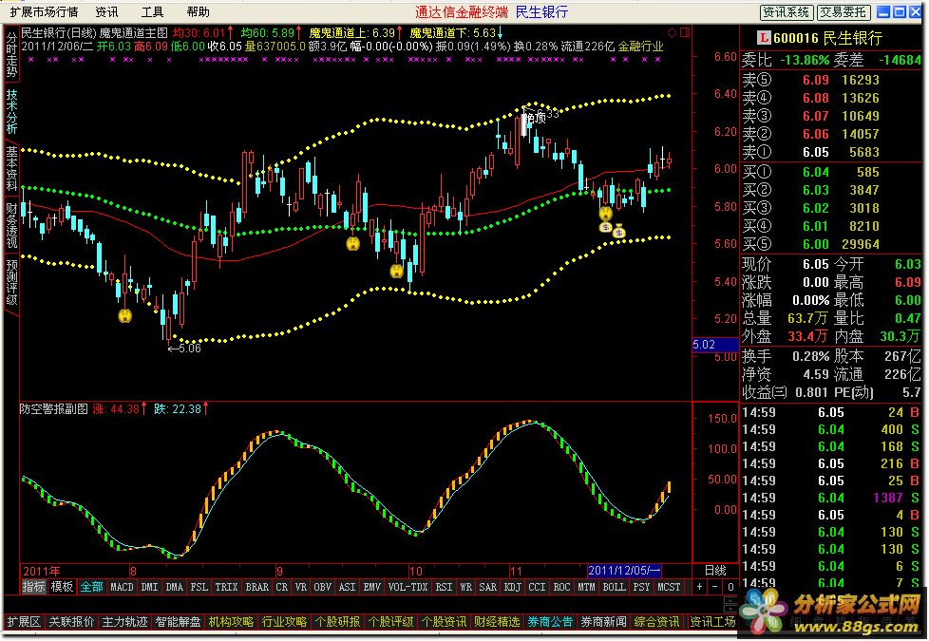
Task: Click the L margin-trading badge by 600016
Action: (764, 38)
